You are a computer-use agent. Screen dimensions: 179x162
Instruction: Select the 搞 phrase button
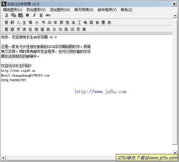coord(42,29)
